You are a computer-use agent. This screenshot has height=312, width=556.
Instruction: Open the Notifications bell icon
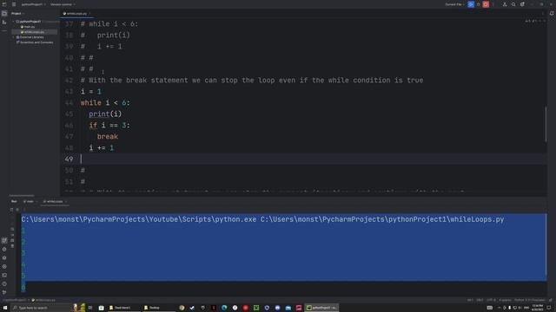[x=552, y=14]
